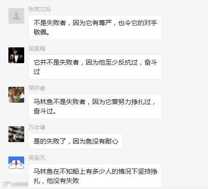Click the watermark logo at bottom left

coord(15,184)
